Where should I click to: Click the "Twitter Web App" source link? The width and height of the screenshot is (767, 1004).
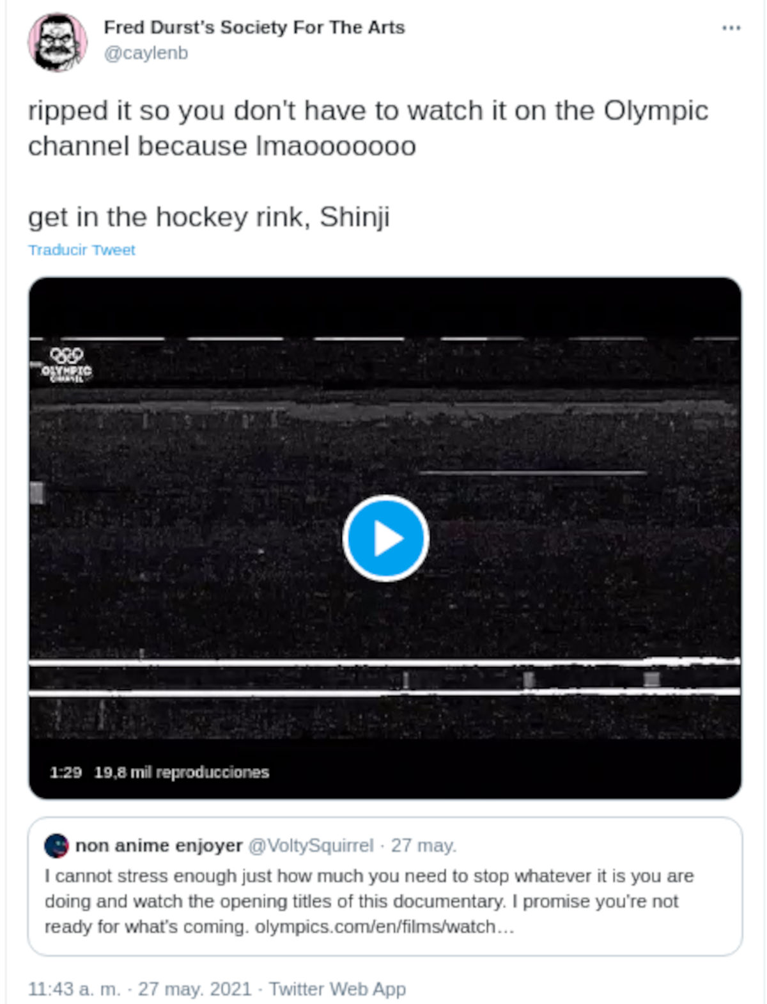tap(337, 989)
